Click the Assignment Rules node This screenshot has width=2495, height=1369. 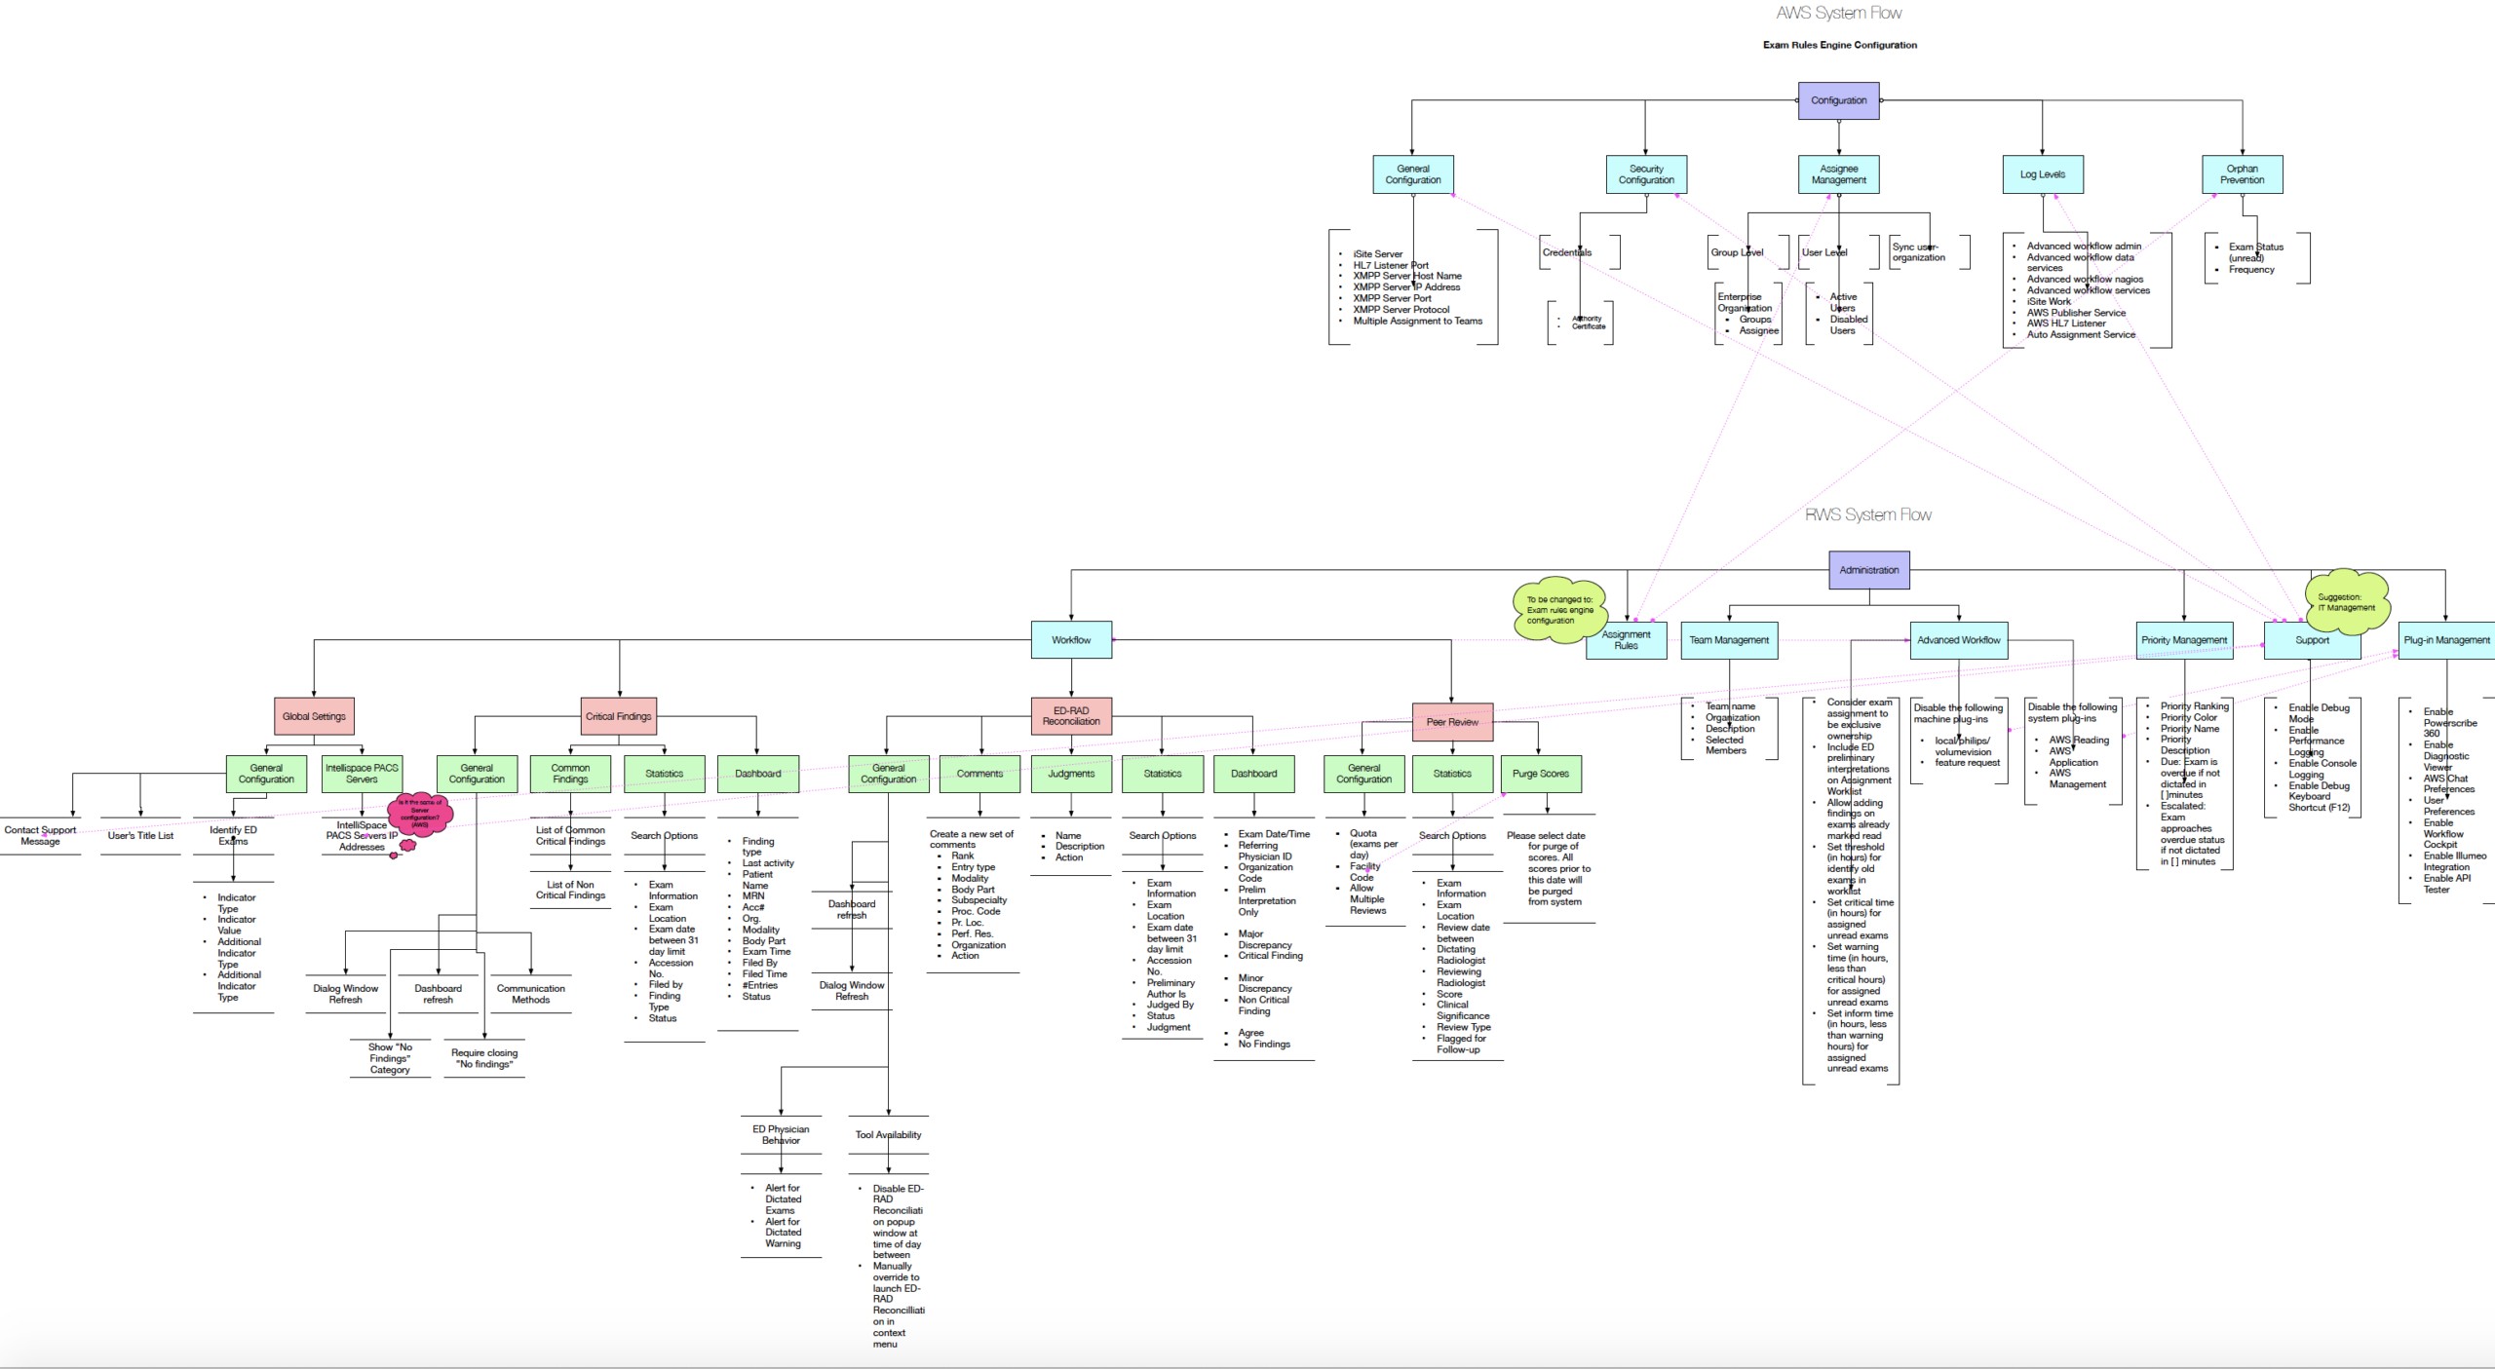1626,640
